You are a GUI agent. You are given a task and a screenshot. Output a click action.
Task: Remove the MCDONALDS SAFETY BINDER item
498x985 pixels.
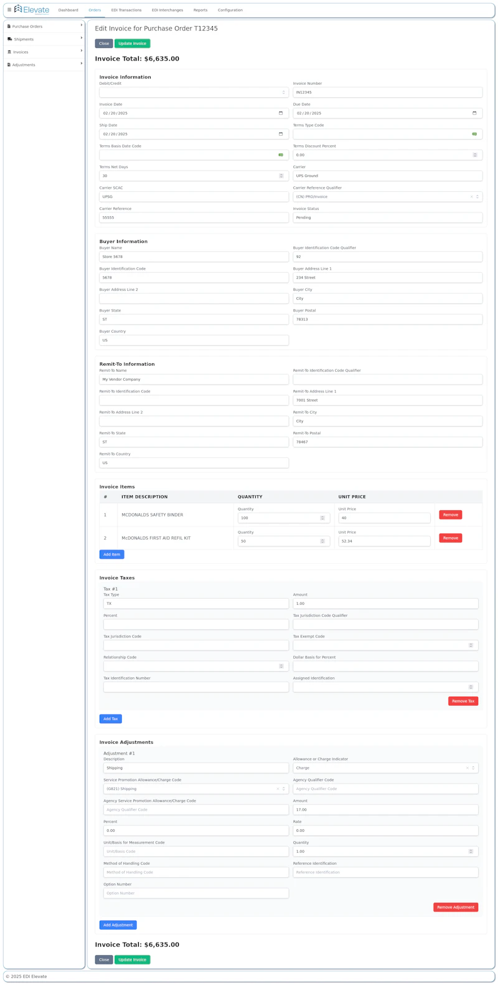pyautogui.click(x=451, y=515)
